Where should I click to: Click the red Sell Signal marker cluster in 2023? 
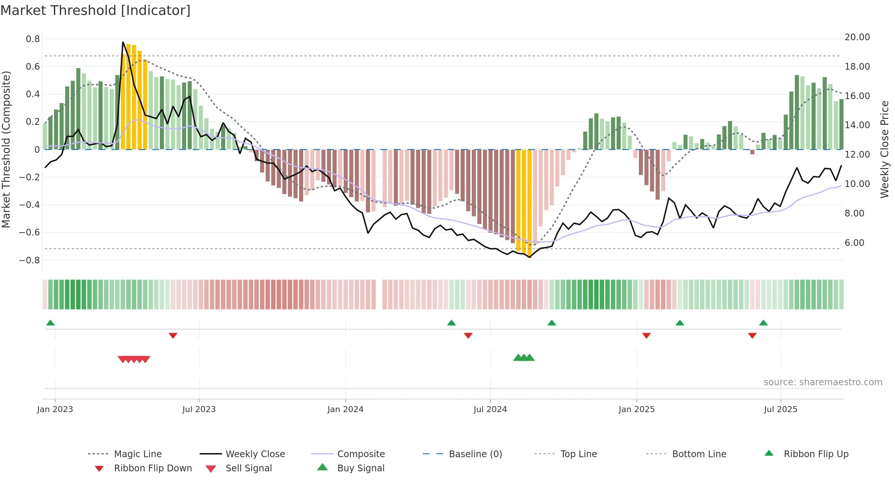134,359
